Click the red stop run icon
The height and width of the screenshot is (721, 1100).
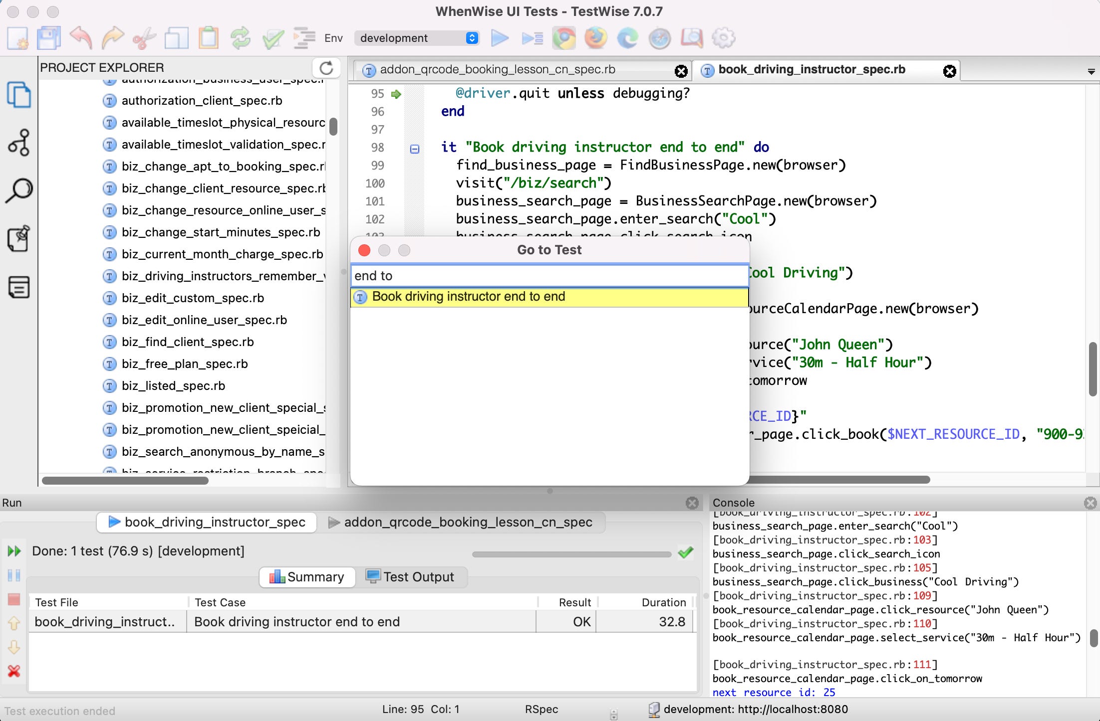[x=14, y=599]
